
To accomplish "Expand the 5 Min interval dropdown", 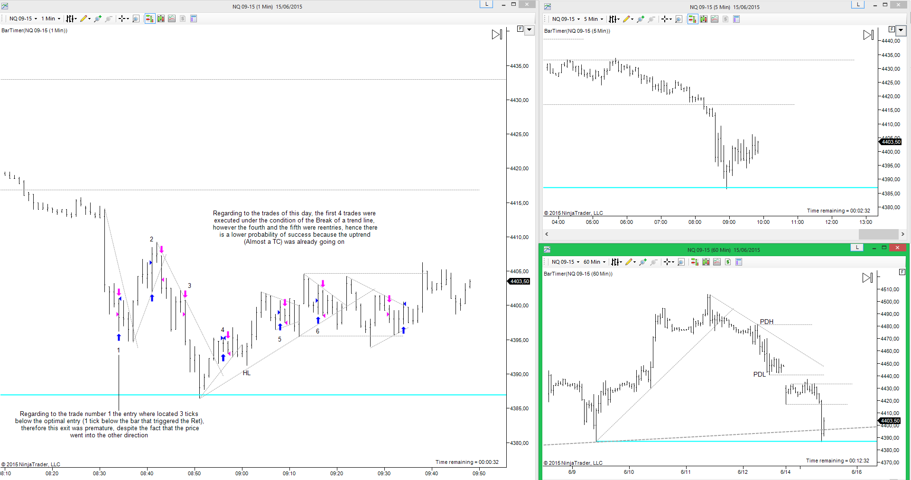I will click(594, 19).
